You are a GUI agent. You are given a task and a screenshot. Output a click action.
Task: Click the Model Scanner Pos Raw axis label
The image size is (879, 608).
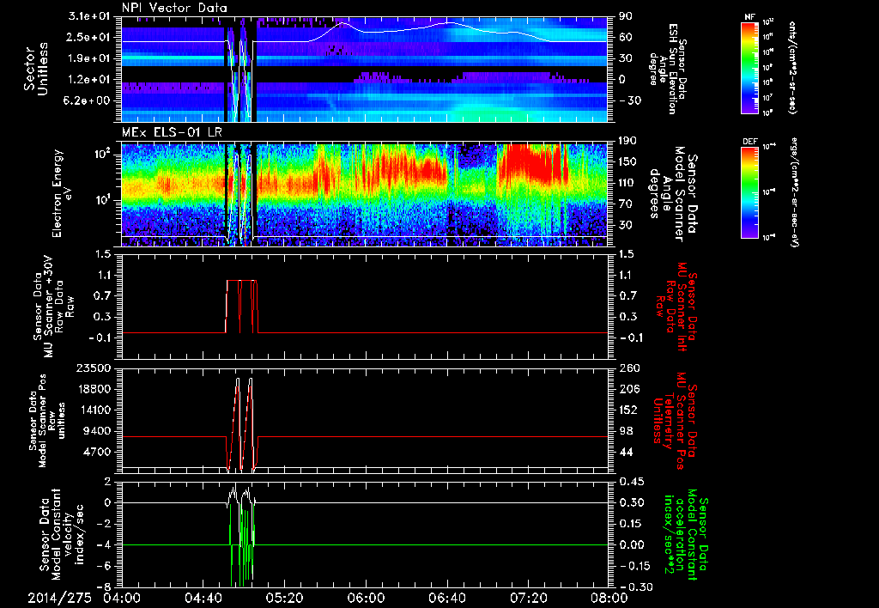click(45, 420)
